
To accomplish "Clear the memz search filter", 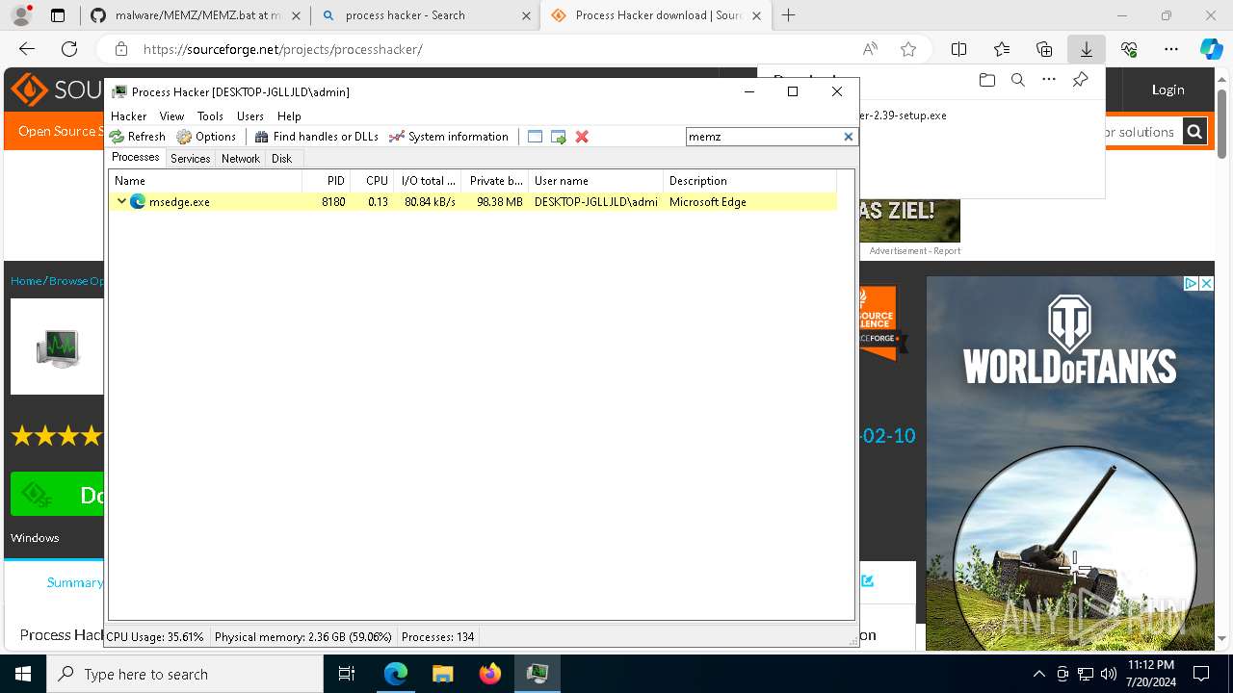I will [x=849, y=137].
